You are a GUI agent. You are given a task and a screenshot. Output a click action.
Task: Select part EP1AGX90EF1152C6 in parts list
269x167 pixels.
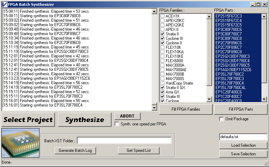[x=238, y=69]
